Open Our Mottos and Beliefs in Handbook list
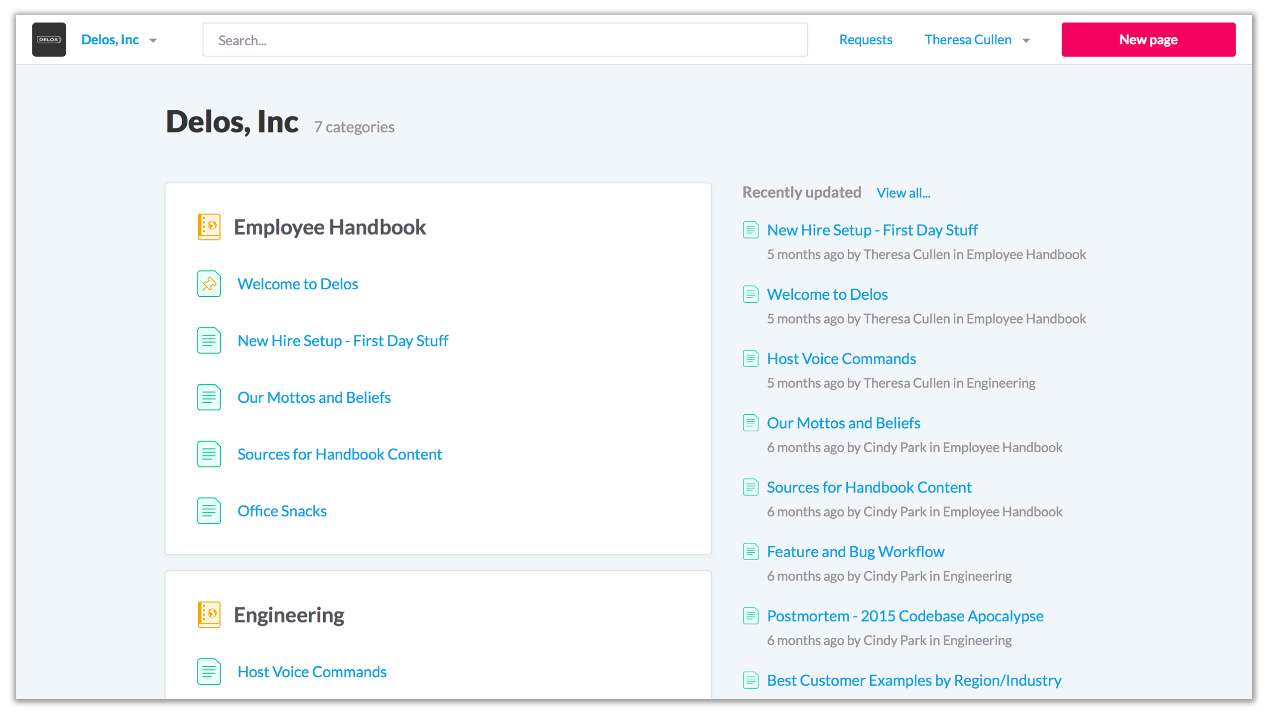Image resolution: width=1272 pixels, height=720 pixels. [314, 397]
